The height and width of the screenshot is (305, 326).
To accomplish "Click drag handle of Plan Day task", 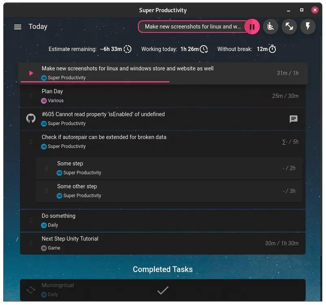I will tap(31, 96).
